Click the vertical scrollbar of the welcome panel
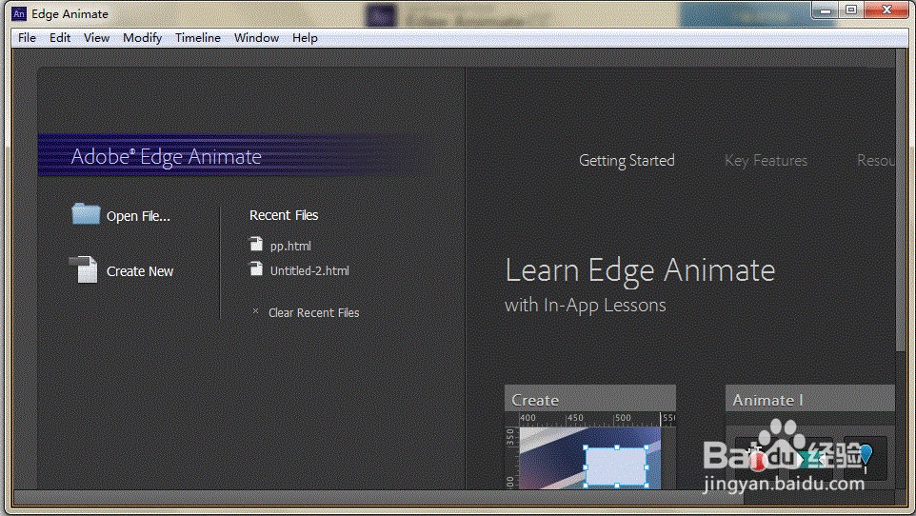The width and height of the screenshot is (916, 516). 900,199
